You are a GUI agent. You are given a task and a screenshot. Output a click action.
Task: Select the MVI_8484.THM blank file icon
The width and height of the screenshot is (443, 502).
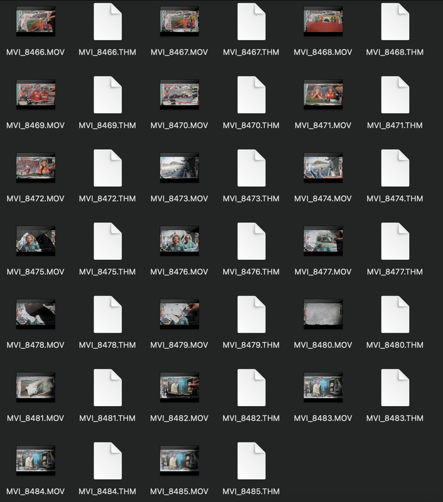[107, 461]
